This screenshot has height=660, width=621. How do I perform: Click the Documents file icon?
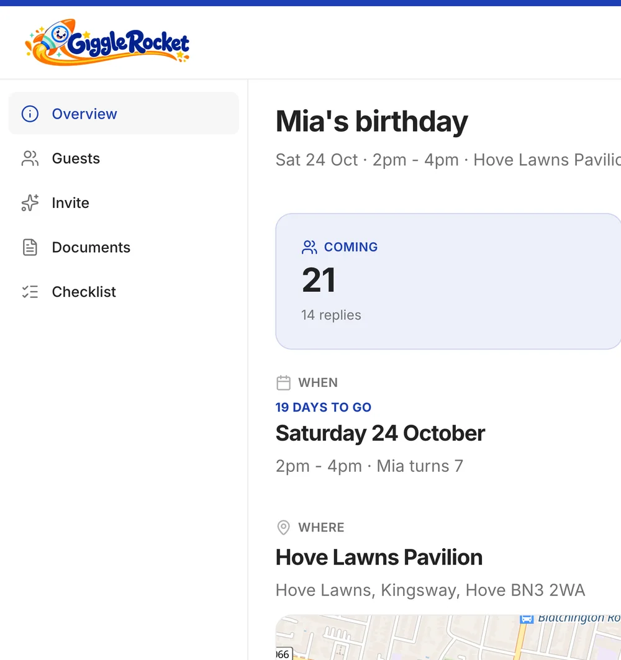30,247
